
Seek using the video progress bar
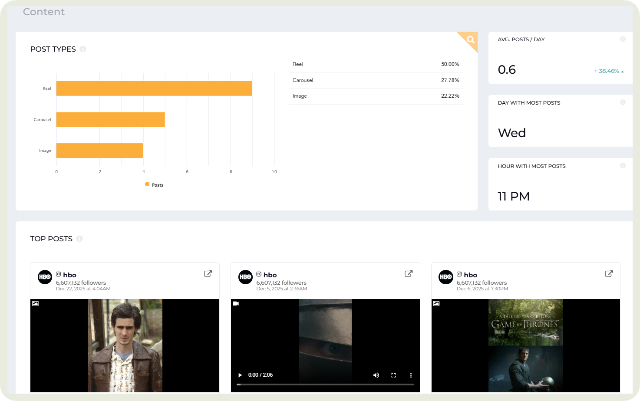(x=325, y=384)
